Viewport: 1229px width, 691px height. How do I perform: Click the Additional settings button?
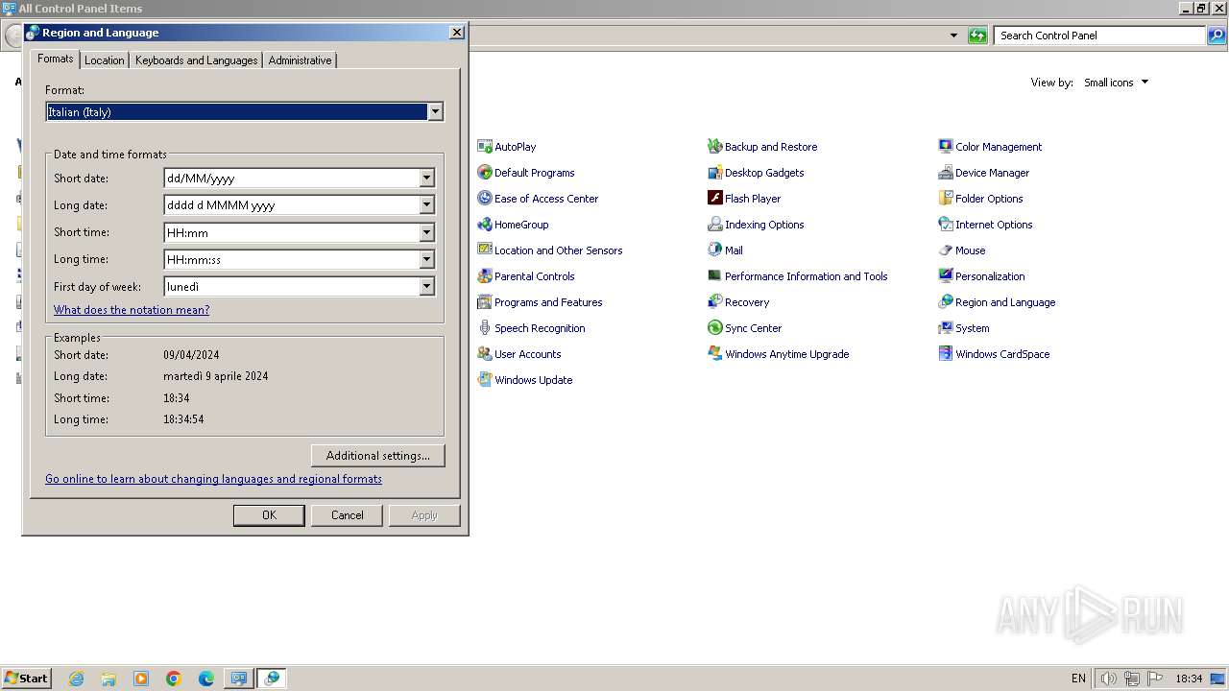(x=378, y=456)
